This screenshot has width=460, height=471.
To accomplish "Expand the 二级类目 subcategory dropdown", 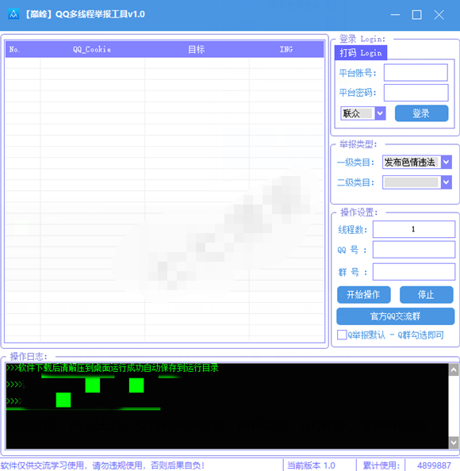I will [x=447, y=182].
